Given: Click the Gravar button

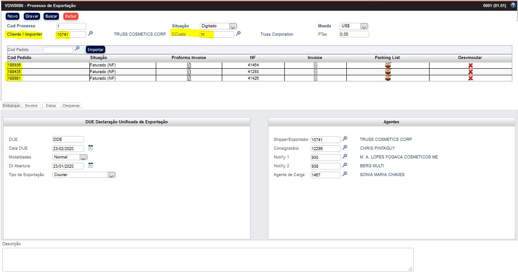Looking at the screenshot, I should (32, 16).
